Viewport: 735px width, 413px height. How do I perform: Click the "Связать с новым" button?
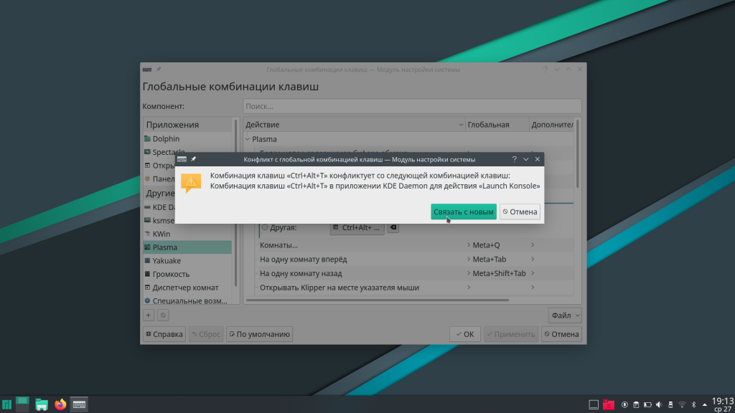(463, 212)
